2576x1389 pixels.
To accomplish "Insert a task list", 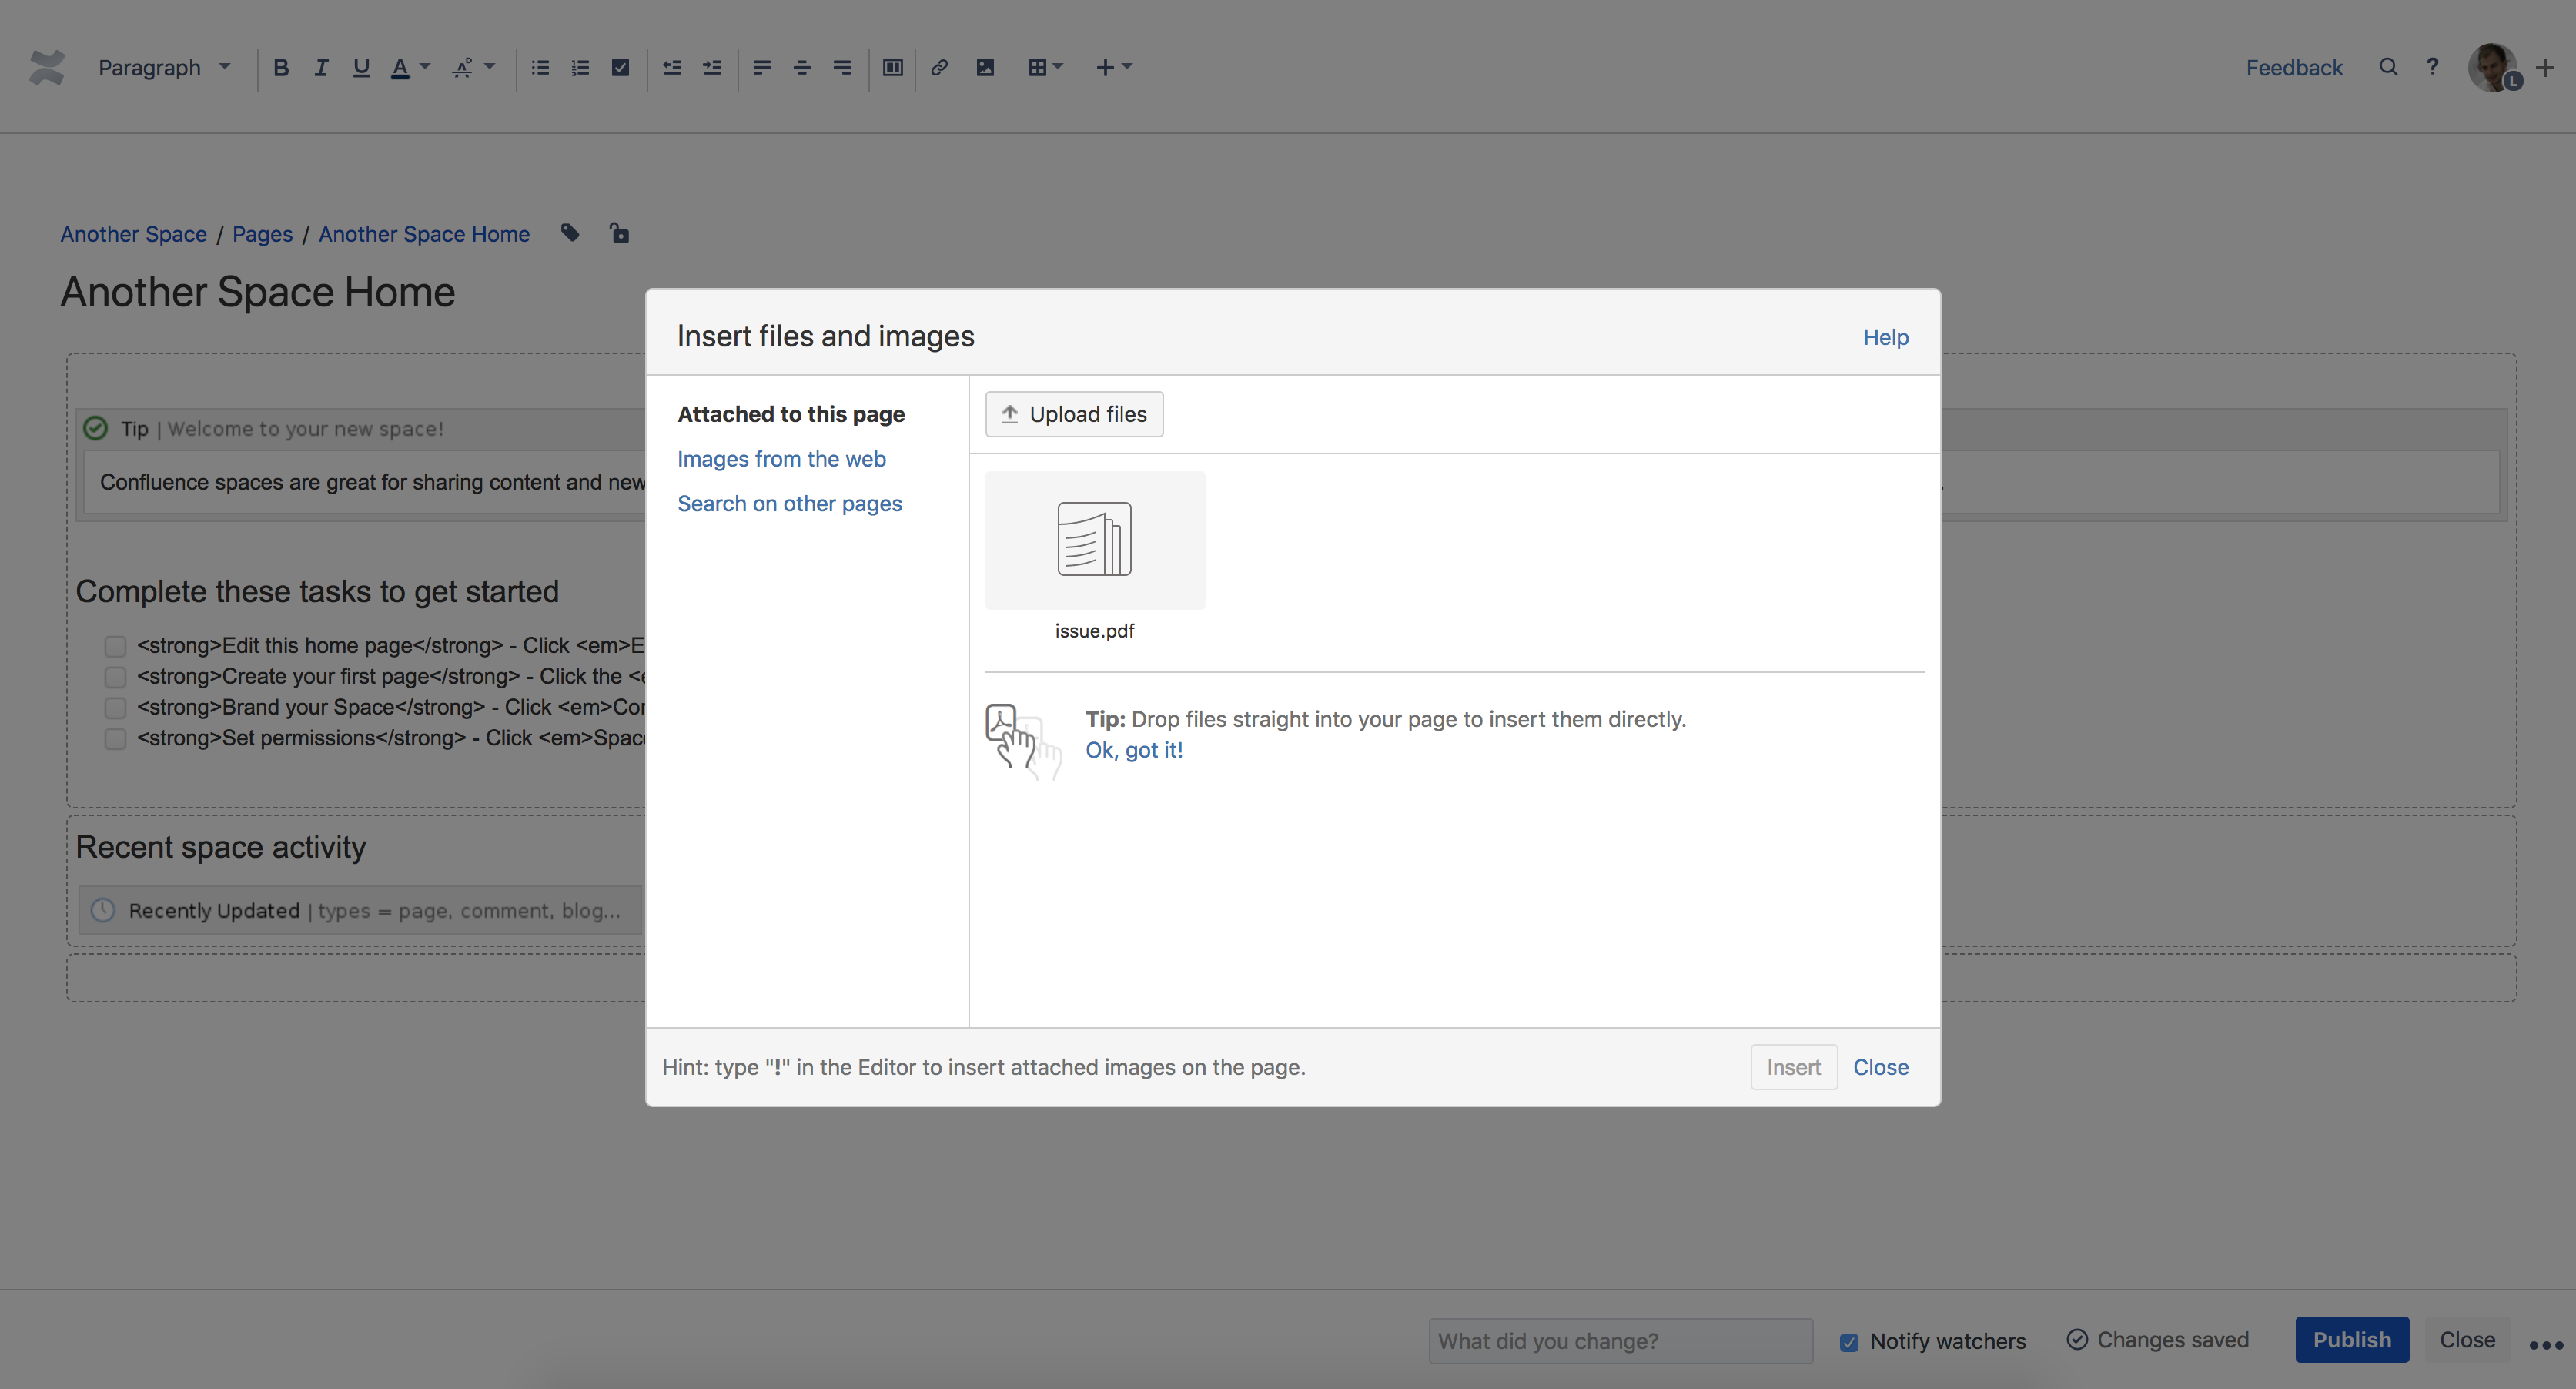I will click(x=620, y=67).
